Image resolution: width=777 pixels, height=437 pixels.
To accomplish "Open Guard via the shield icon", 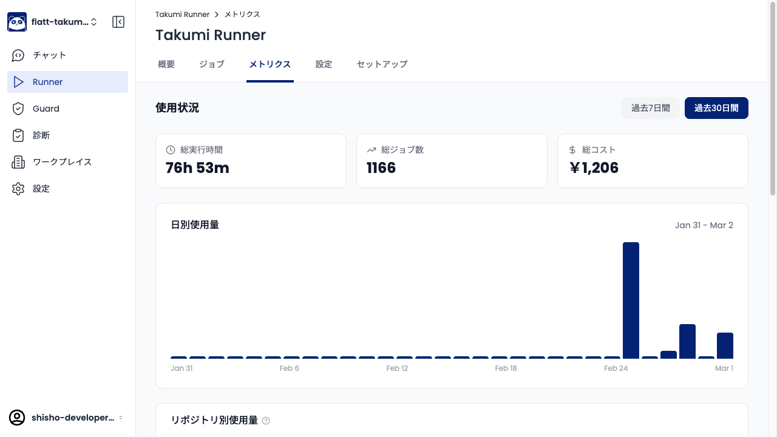I will coord(18,109).
